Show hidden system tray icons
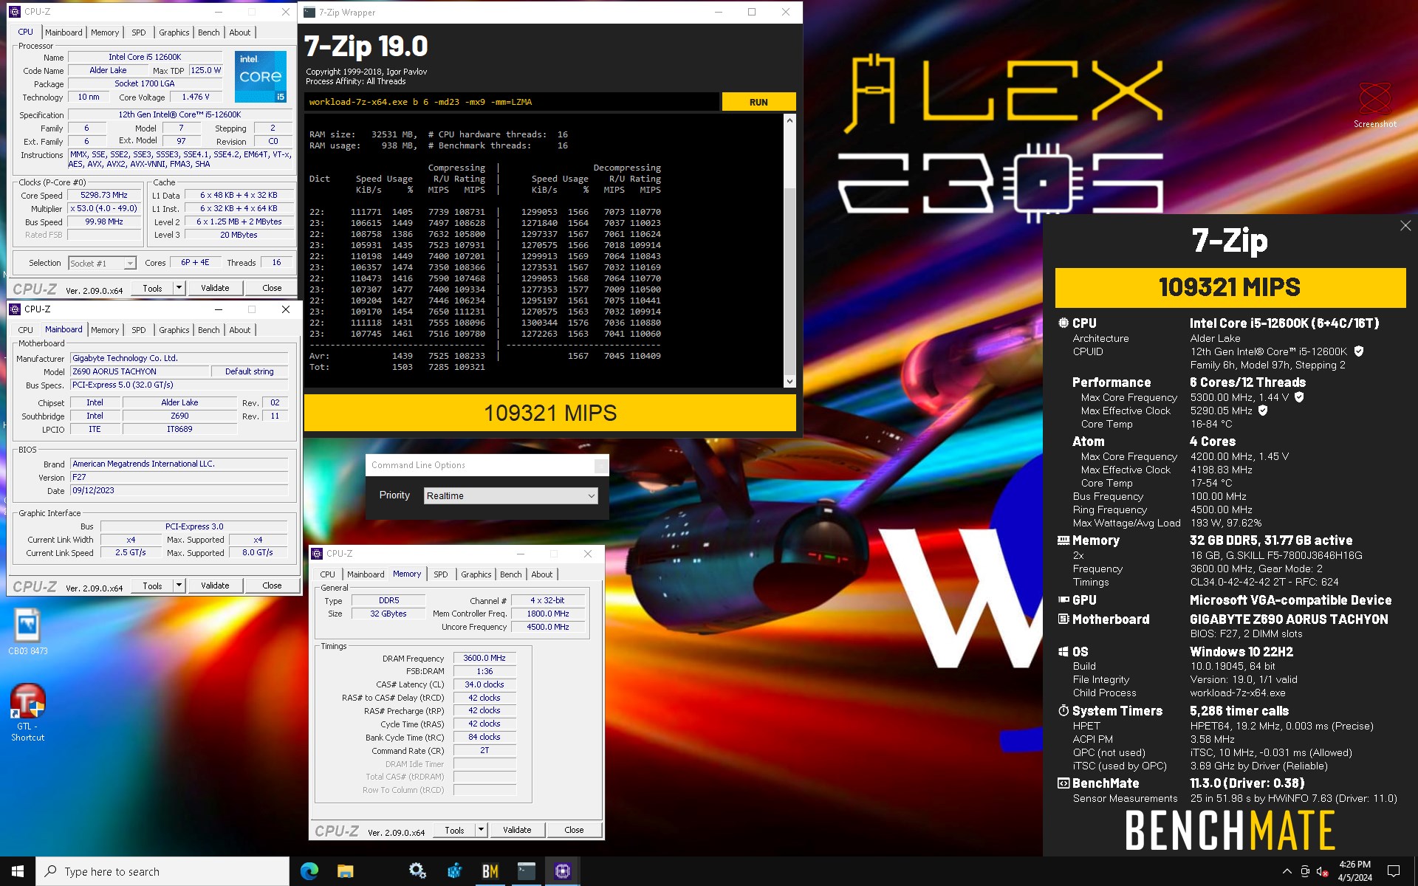 [1287, 871]
